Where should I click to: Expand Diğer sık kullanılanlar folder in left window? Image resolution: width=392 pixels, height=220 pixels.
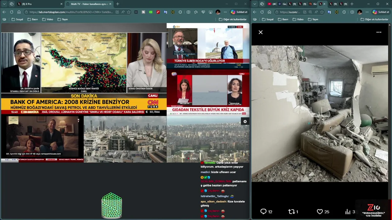(x=233, y=19)
